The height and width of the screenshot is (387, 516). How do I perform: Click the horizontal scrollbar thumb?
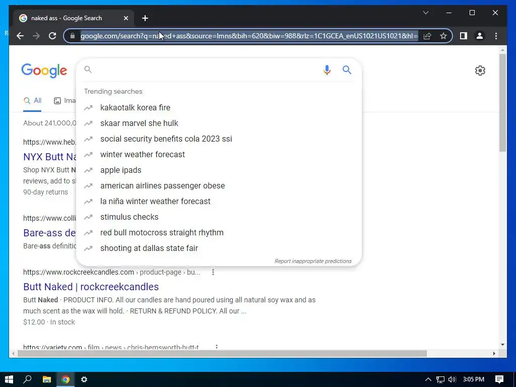[x=222, y=353]
